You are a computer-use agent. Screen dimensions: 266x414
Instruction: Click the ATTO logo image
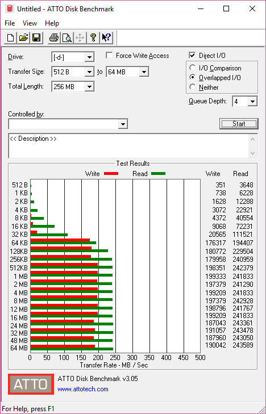(31, 384)
